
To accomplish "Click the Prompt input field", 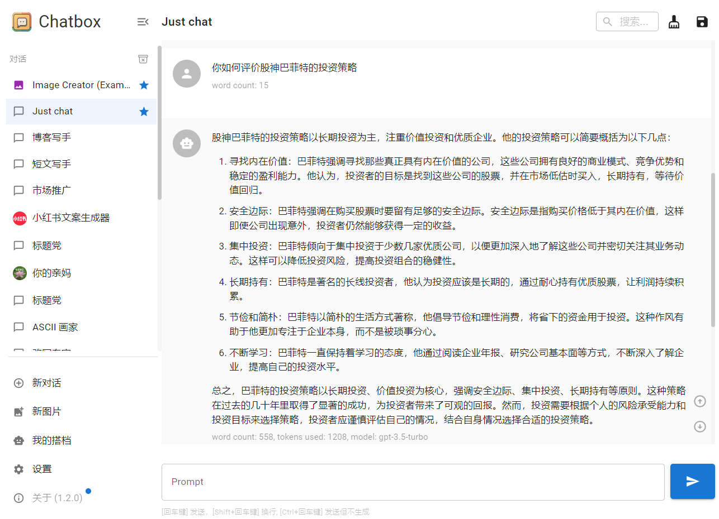I will coord(413,482).
